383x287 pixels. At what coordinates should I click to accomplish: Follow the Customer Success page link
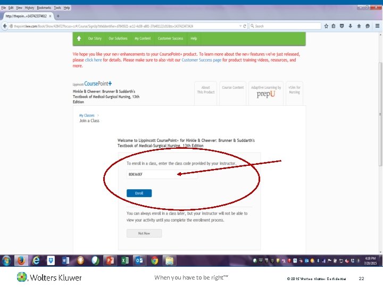(201, 60)
